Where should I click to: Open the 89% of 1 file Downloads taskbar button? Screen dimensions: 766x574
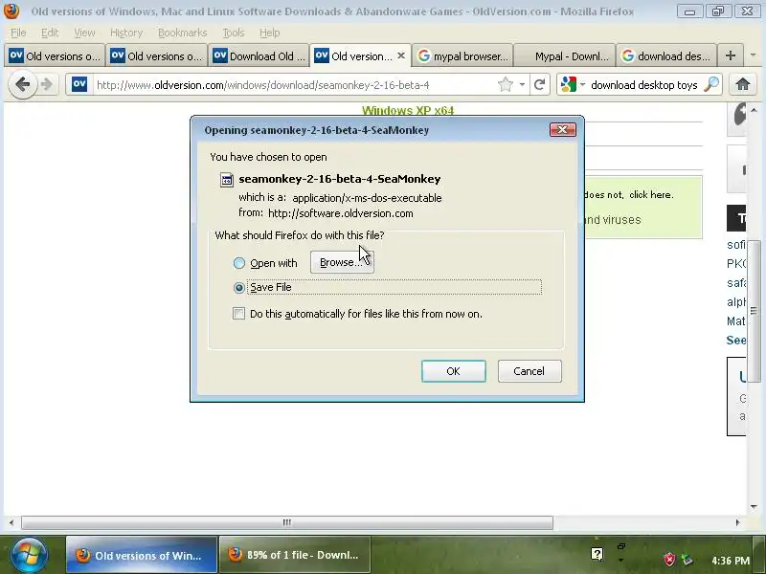tap(295, 555)
